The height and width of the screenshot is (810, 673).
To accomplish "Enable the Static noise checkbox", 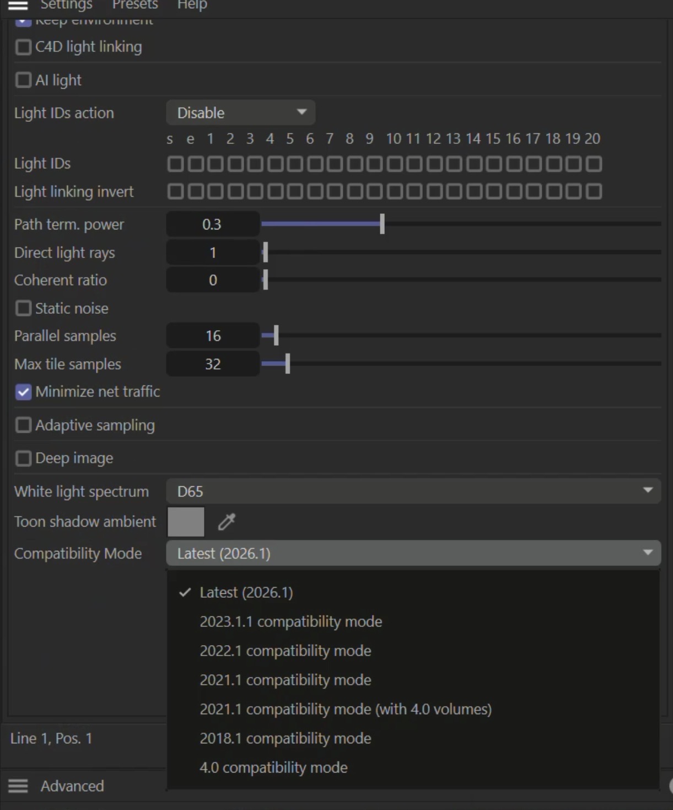I will point(23,308).
